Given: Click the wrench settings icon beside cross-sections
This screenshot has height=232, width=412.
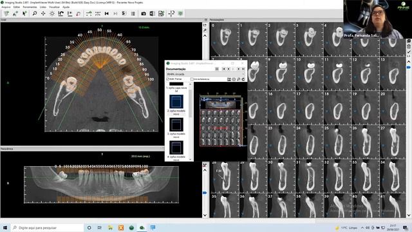Looking at the screenshot, I should pyautogui.click(x=205, y=30).
